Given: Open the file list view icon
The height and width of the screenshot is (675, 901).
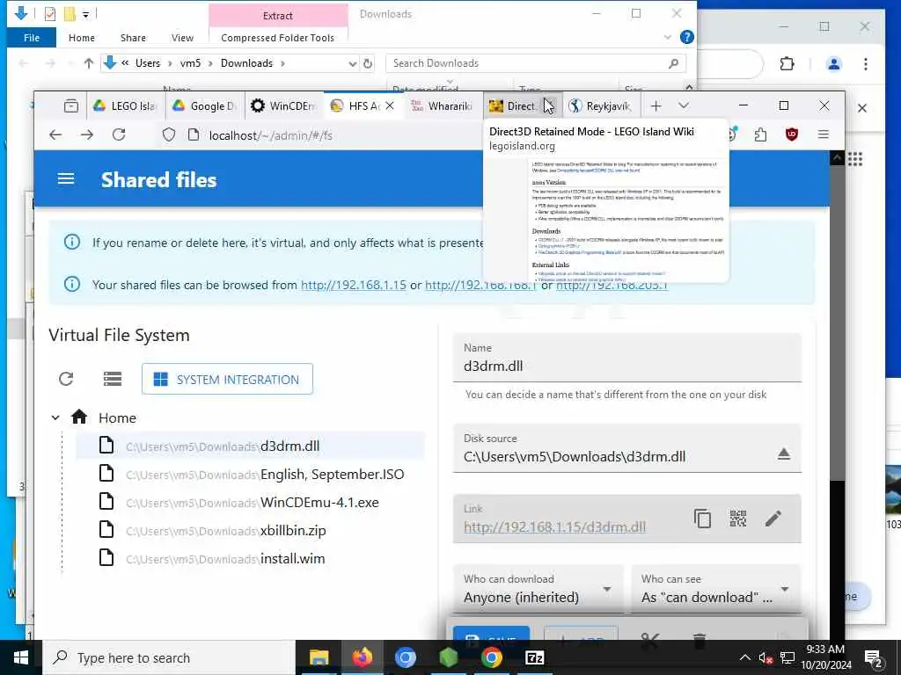Looking at the screenshot, I should tap(113, 379).
